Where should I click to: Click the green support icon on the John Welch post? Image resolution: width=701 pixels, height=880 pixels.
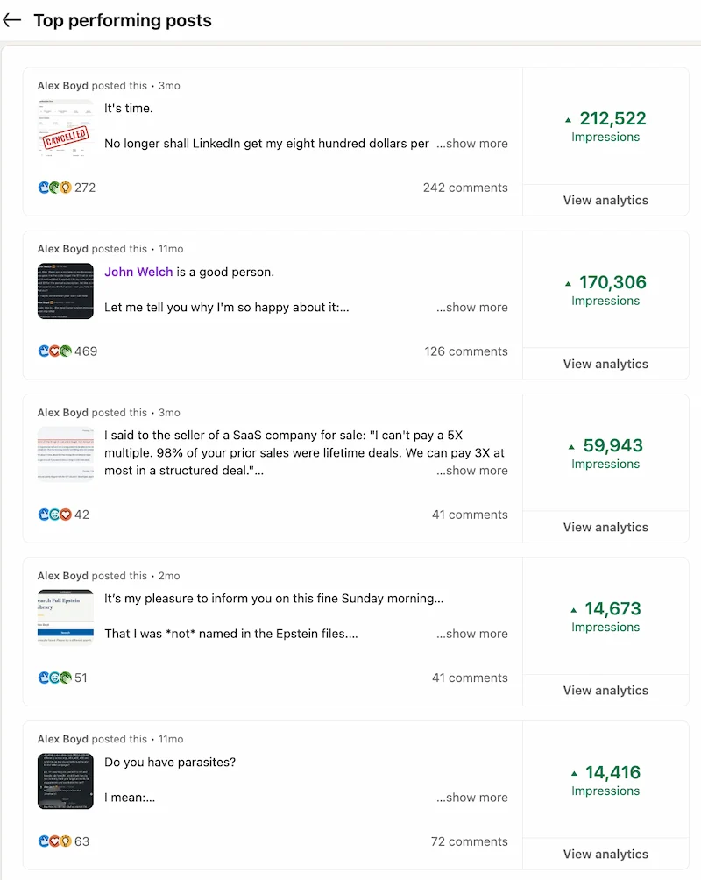click(x=65, y=351)
